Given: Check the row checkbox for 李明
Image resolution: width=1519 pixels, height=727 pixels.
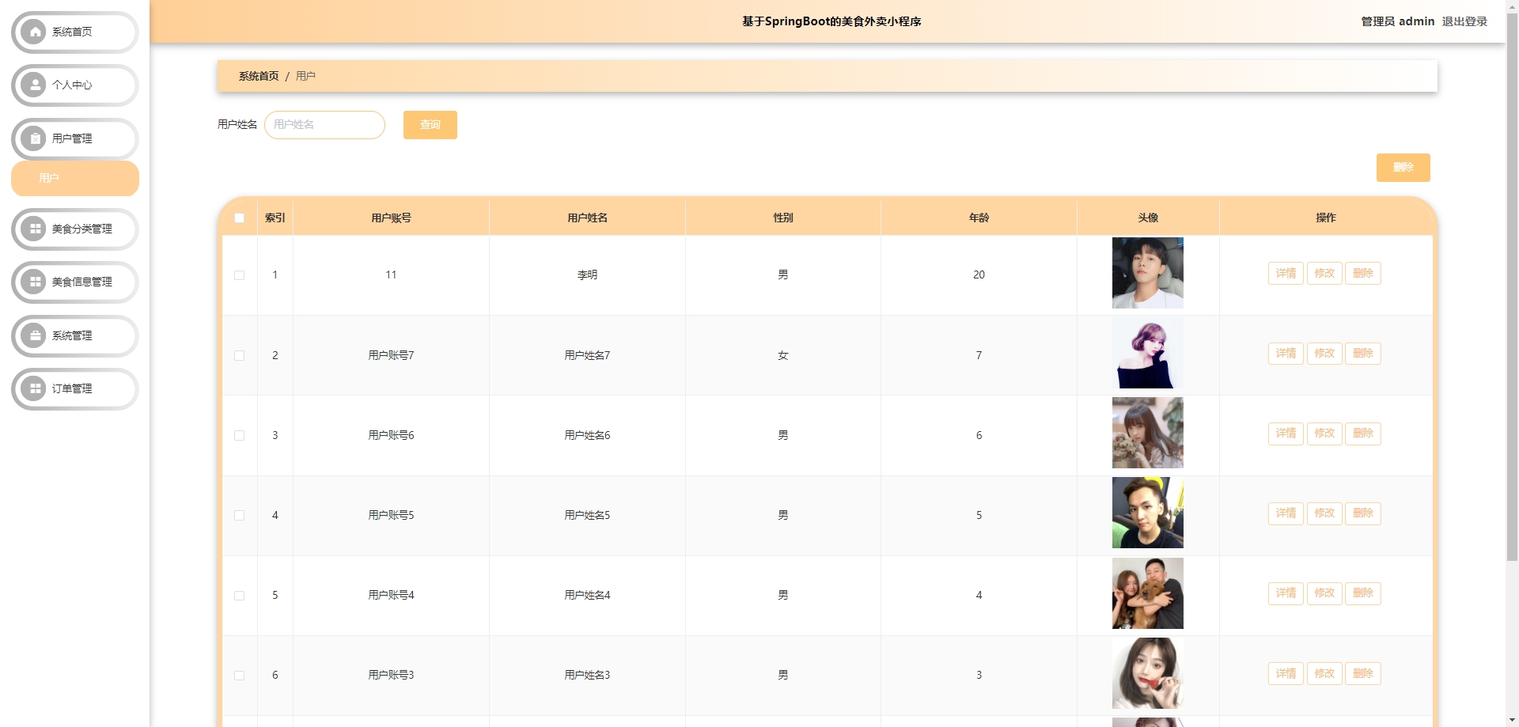Looking at the screenshot, I should pyautogui.click(x=240, y=275).
